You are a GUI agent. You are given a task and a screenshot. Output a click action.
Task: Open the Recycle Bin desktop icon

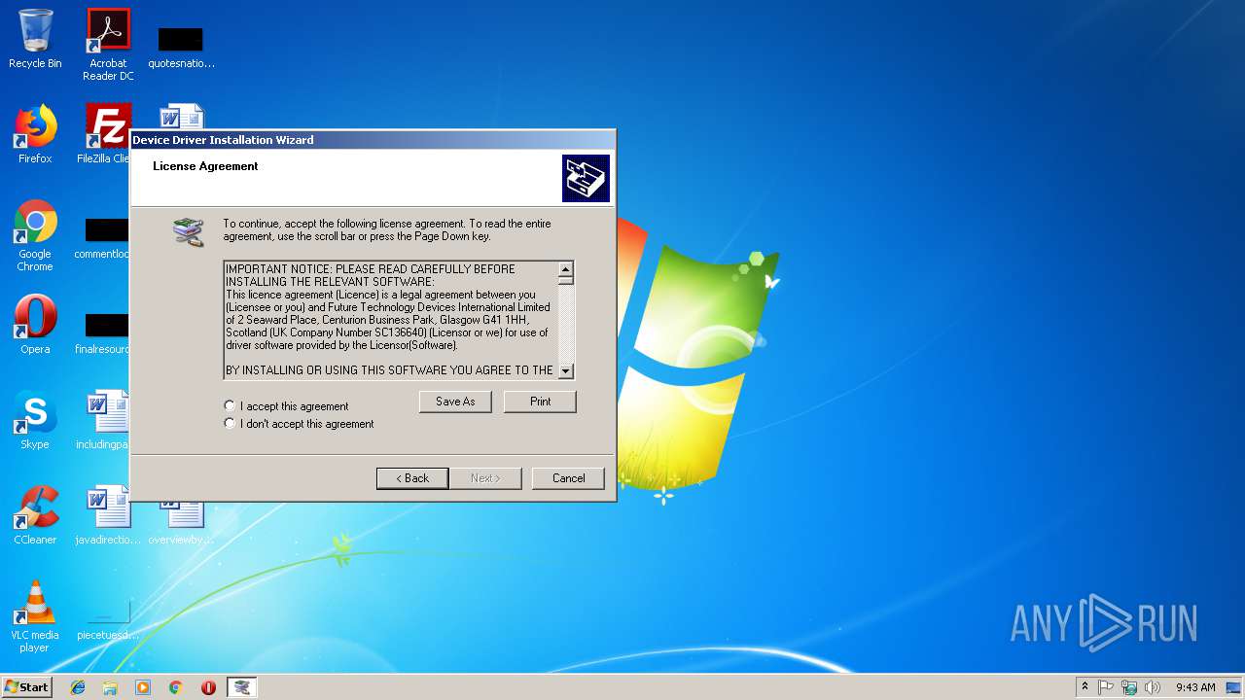pos(35,39)
